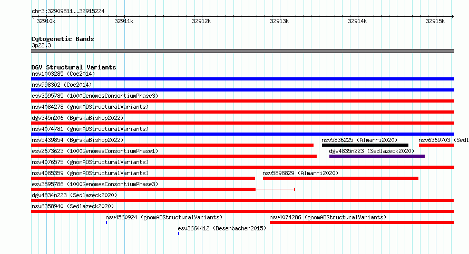Image resolution: width=469 pixels, height=254 pixels.
Task: Open the partially visible nsv6369703 label
Action: point(444,140)
